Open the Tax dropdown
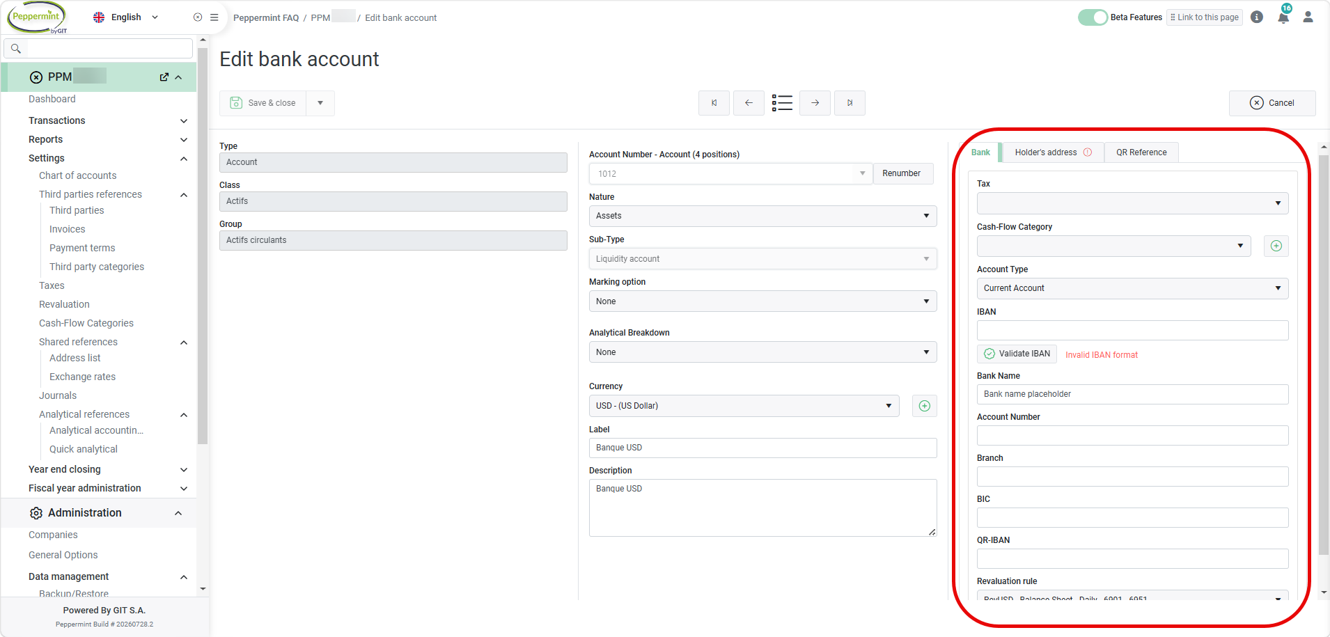 1132,203
